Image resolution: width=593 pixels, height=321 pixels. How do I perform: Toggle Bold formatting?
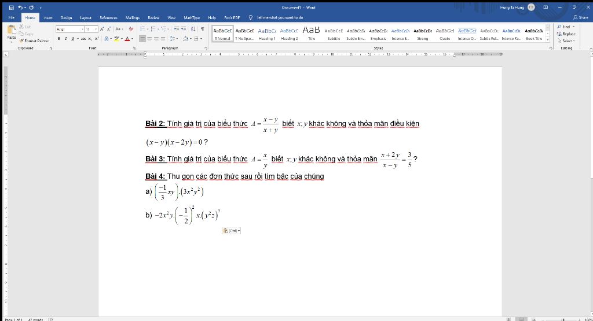tap(59, 39)
